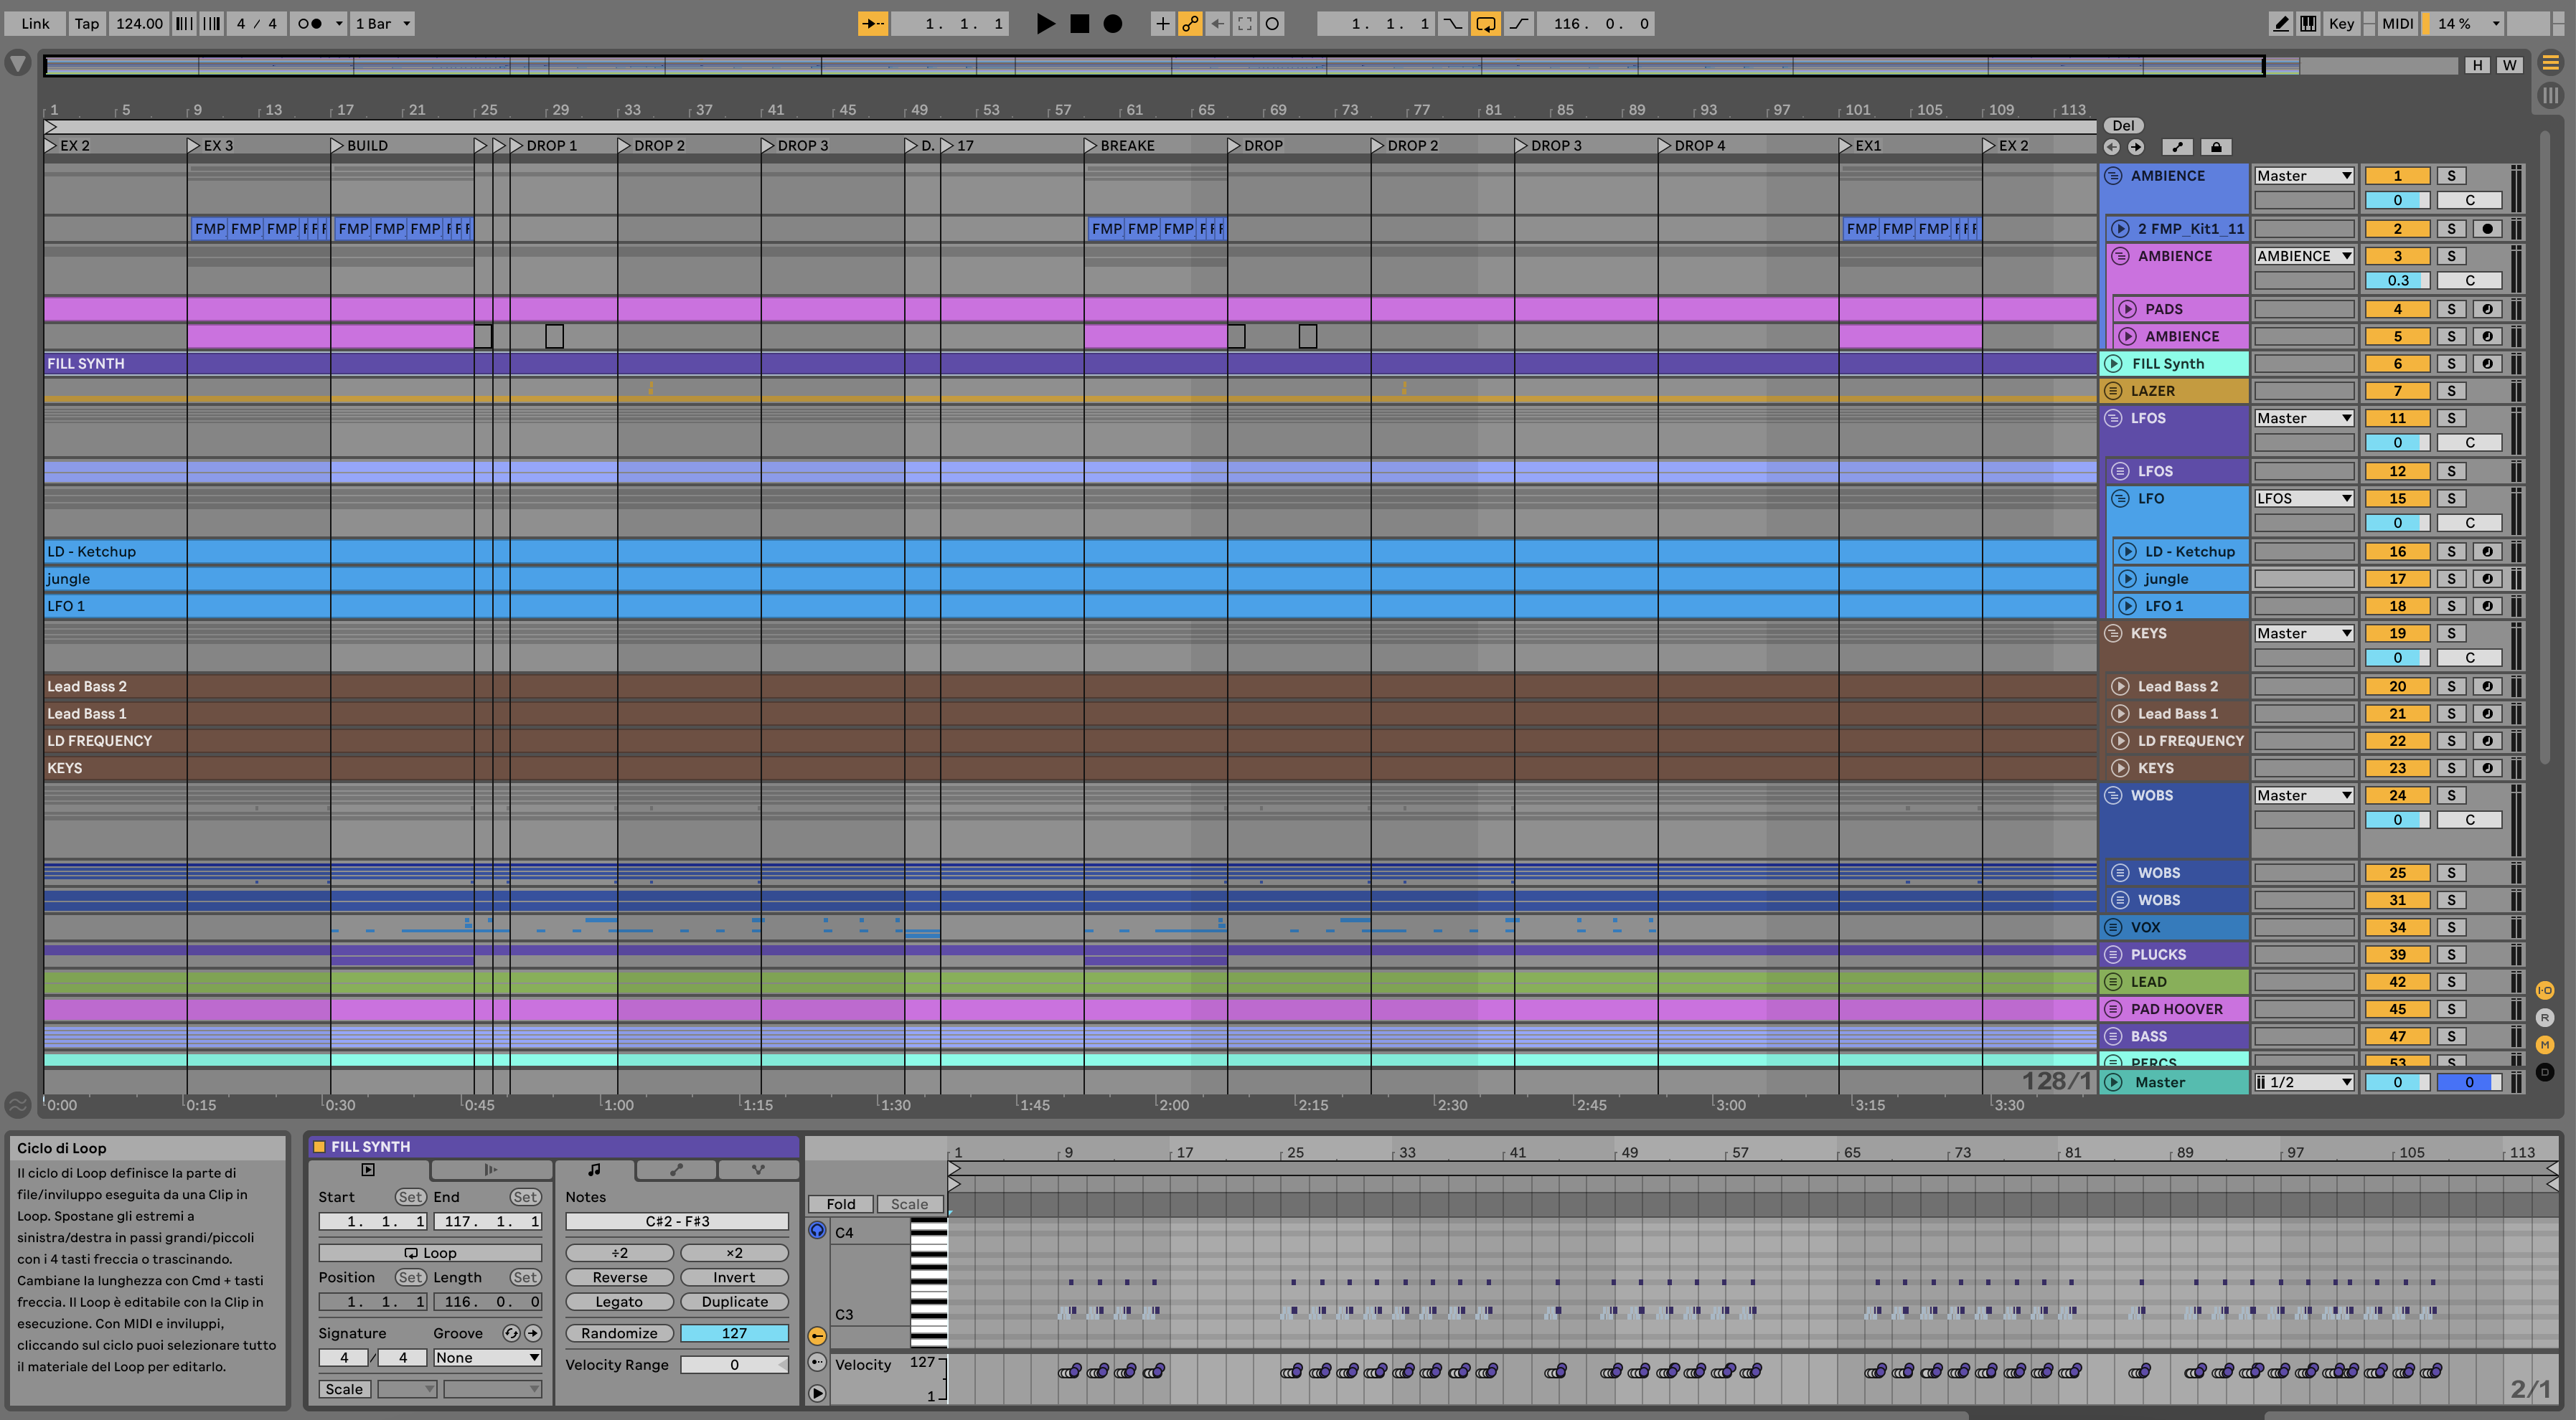2576x1420 pixels.
Task: Click the WOBS group volume slider
Action: pyautogui.click(x=2397, y=820)
